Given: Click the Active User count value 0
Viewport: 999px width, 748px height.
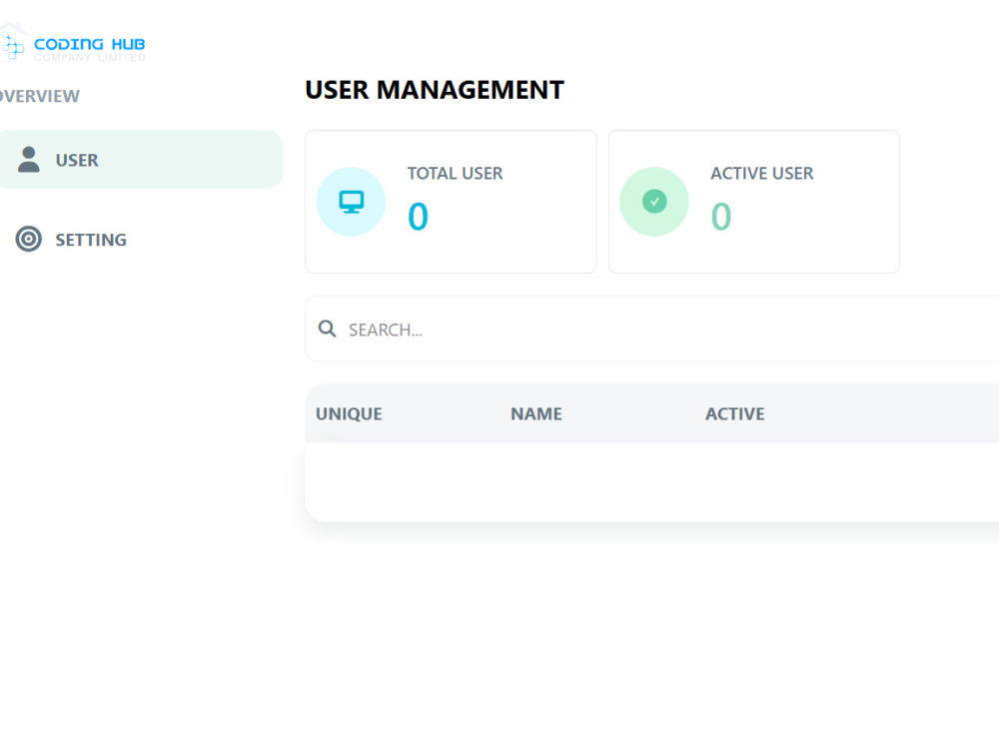Looking at the screenshot, I should (x=721, y=217).
